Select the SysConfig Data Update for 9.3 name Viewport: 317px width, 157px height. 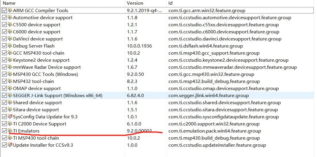click(45, 117)
